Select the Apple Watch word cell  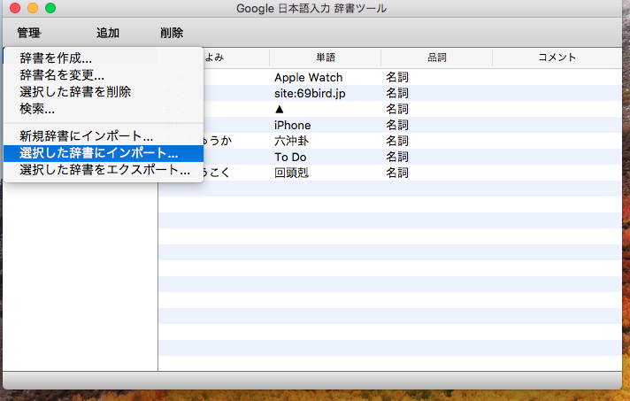[x=308, y=77]
